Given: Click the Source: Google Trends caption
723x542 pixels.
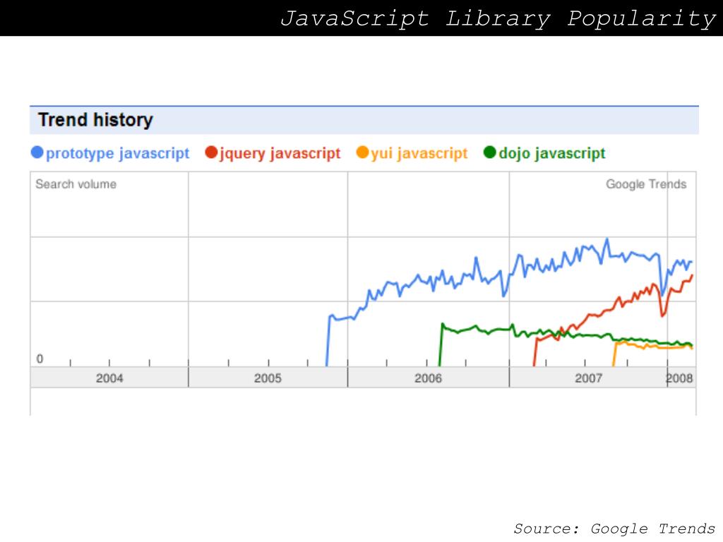Looking at the screenshot, I should (x=614, y=529).
